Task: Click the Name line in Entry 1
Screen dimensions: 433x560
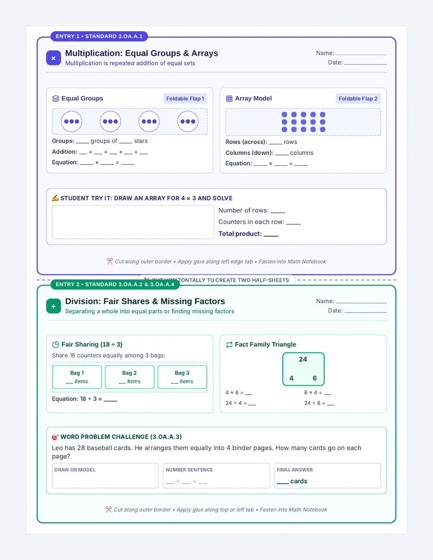Action: pyautogui.click(x=361, y=53)
